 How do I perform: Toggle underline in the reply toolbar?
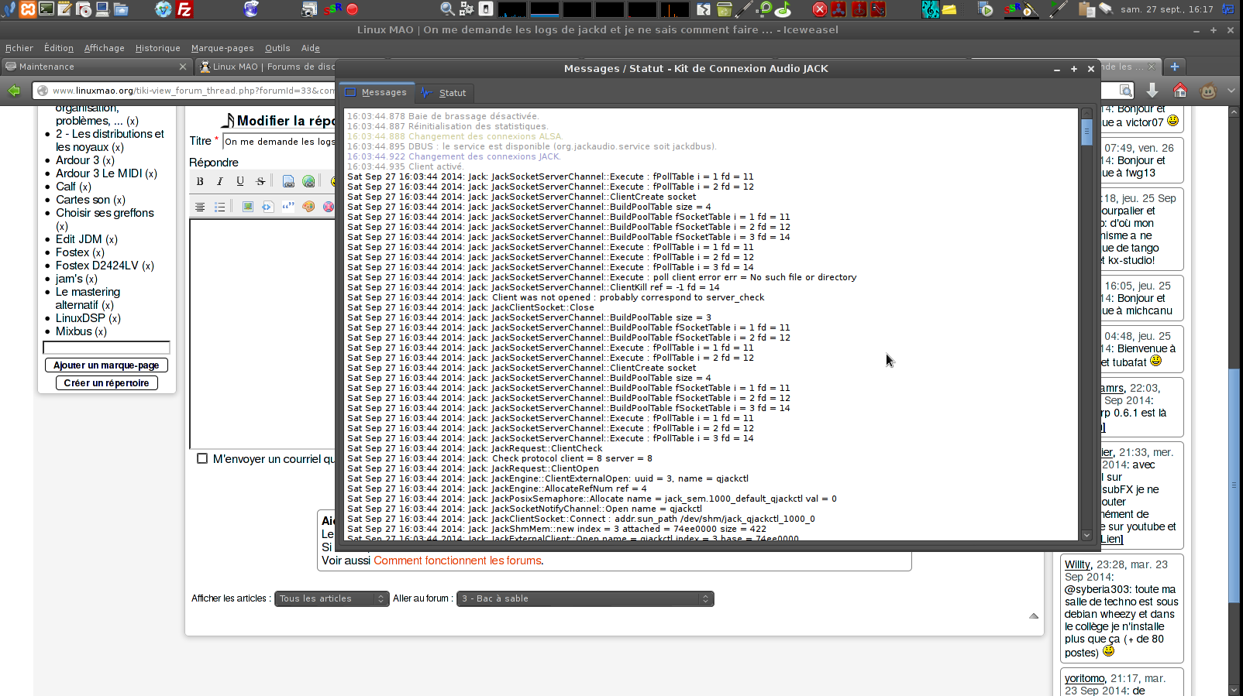click(x=240, y=181)
